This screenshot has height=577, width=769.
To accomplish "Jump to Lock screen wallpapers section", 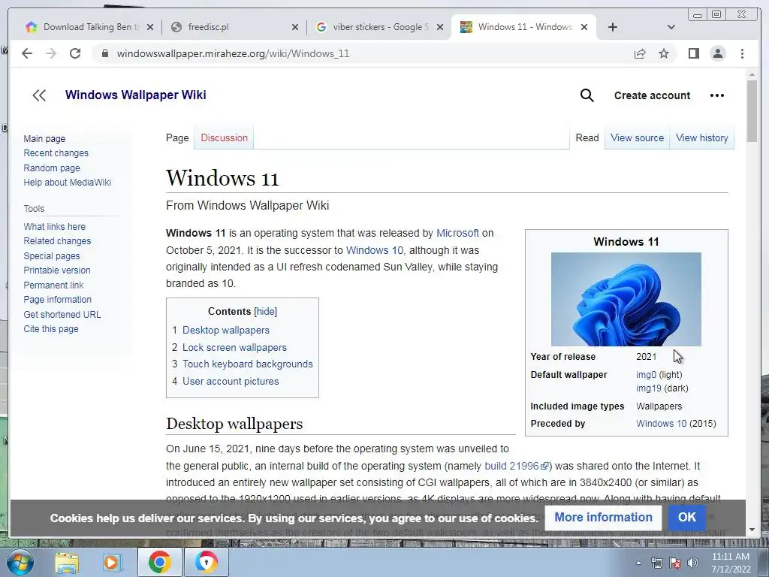I will (x=234, y=347).
